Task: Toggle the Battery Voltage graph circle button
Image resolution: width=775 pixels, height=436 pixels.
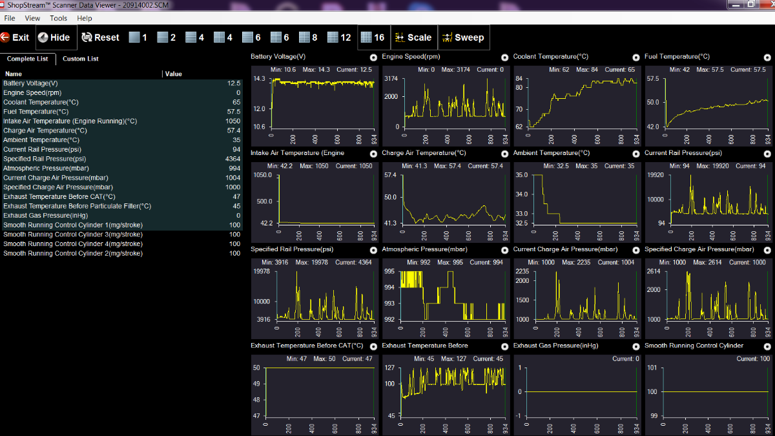Action: [x=374, y=57]
